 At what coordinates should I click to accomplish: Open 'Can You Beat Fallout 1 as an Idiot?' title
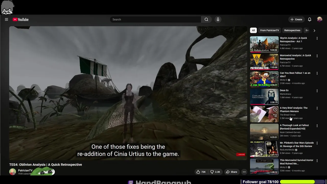[295, 75]
